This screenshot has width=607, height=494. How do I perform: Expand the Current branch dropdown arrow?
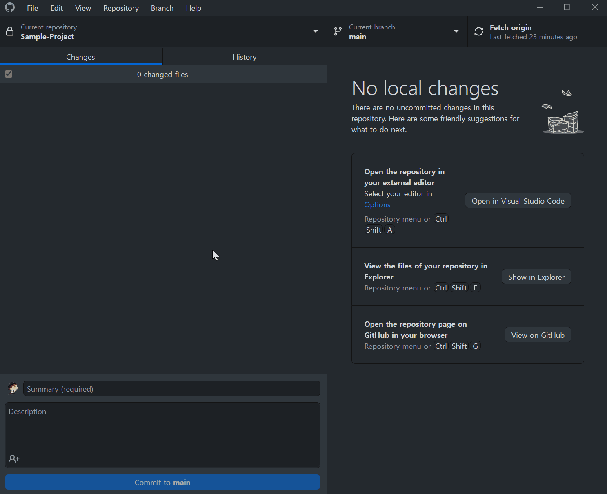point(456,31)
